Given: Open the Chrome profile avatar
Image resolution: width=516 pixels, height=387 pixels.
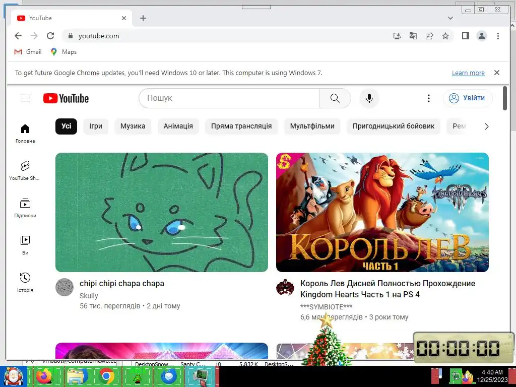Looking at the screenshot, I should click(x=481, y=36).
